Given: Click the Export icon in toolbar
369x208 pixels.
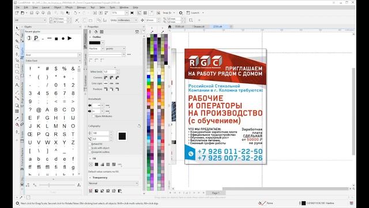Looking at the screenshot, I should [100, 13].
